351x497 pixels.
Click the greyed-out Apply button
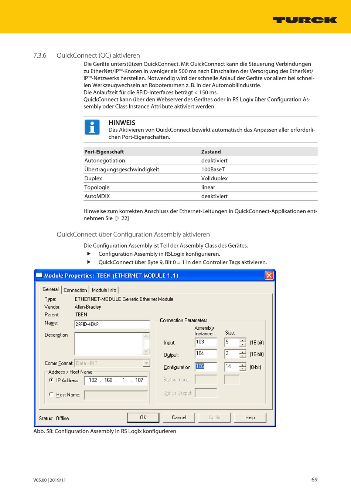click(214, 417)
